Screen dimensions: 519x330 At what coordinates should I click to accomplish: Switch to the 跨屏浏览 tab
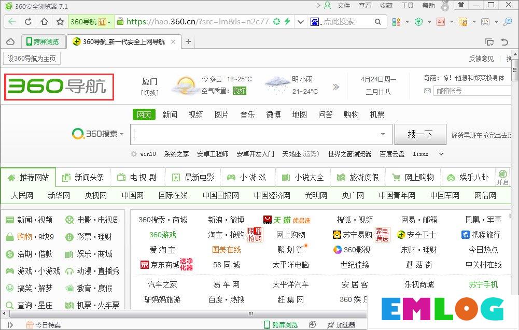(43, 41)
